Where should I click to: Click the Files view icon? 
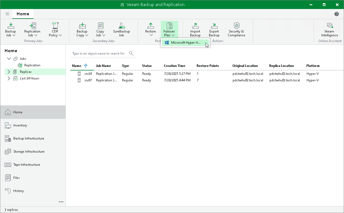click(x=8, y=178)
